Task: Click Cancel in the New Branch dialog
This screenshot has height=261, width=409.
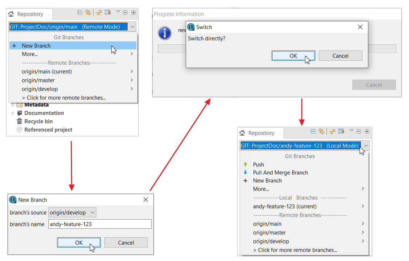Action: click(x=126, y=242)
